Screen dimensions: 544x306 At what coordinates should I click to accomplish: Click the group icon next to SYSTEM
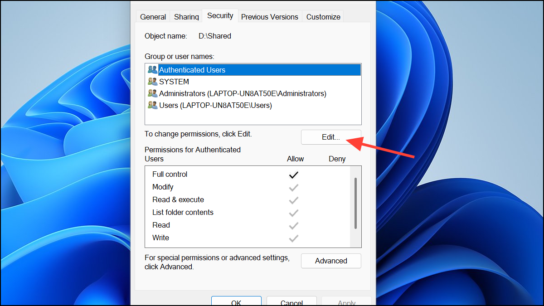point(152,82)
